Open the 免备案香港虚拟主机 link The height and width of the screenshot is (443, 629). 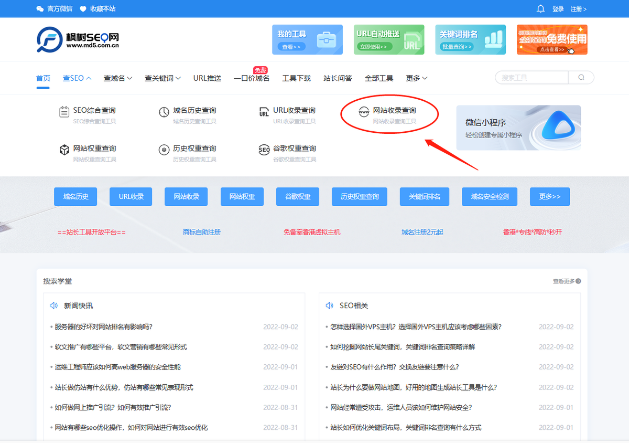[x=312, y=232]
